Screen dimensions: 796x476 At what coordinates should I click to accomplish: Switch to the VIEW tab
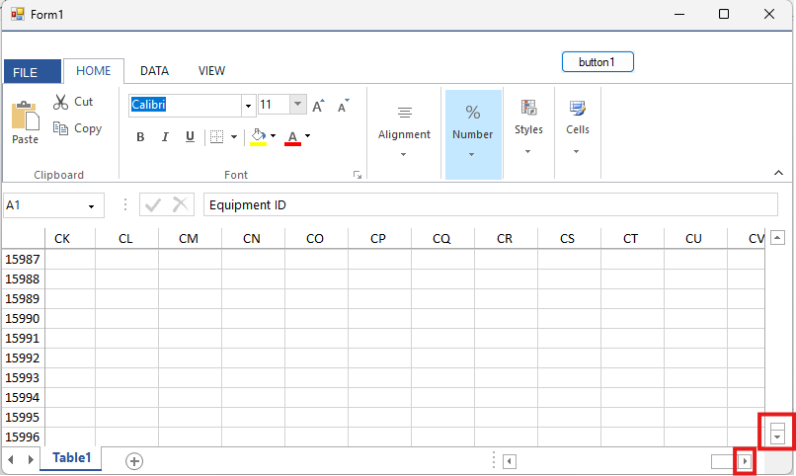pos(211,71)
